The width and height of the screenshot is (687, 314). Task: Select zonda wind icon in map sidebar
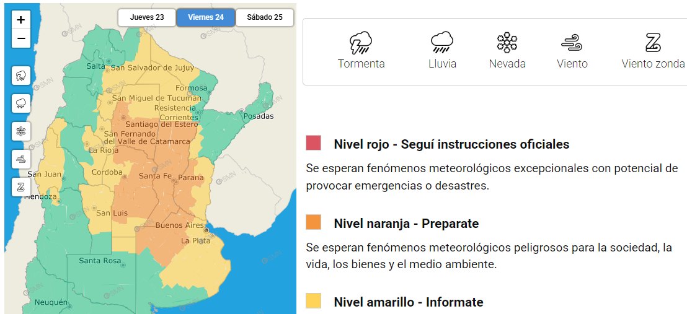click(21, 186)
